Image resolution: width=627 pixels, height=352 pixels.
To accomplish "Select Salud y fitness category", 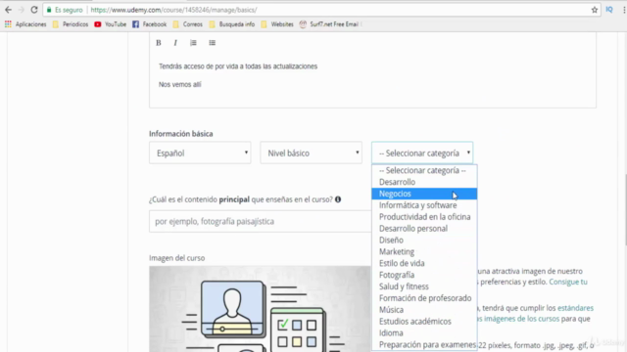I will pos(424,286).
